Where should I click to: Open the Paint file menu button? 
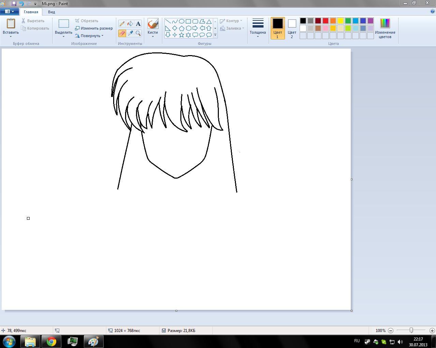click(x=10, y=12)
